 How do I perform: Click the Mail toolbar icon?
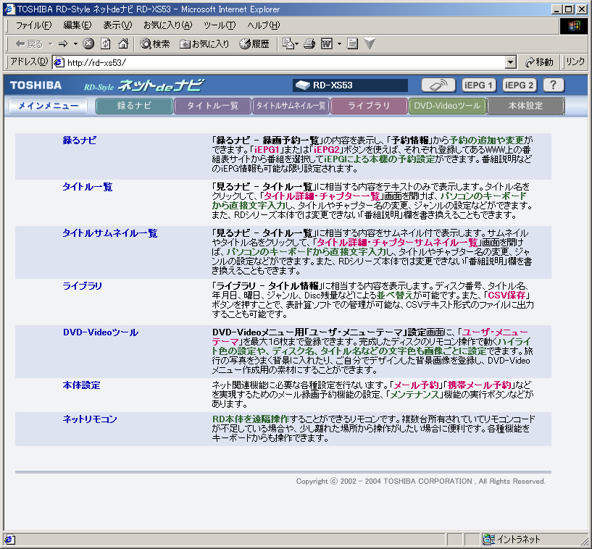tap(288, 44)
